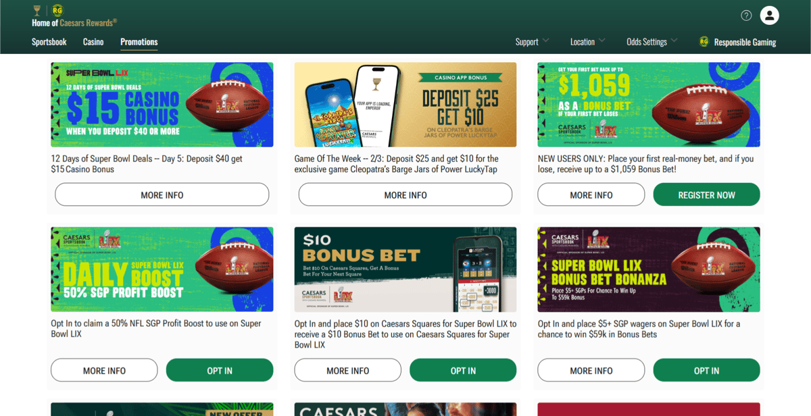Open the Odds Settings dropdown
This screenshot has height=416, width=811.
coord(652,42)
